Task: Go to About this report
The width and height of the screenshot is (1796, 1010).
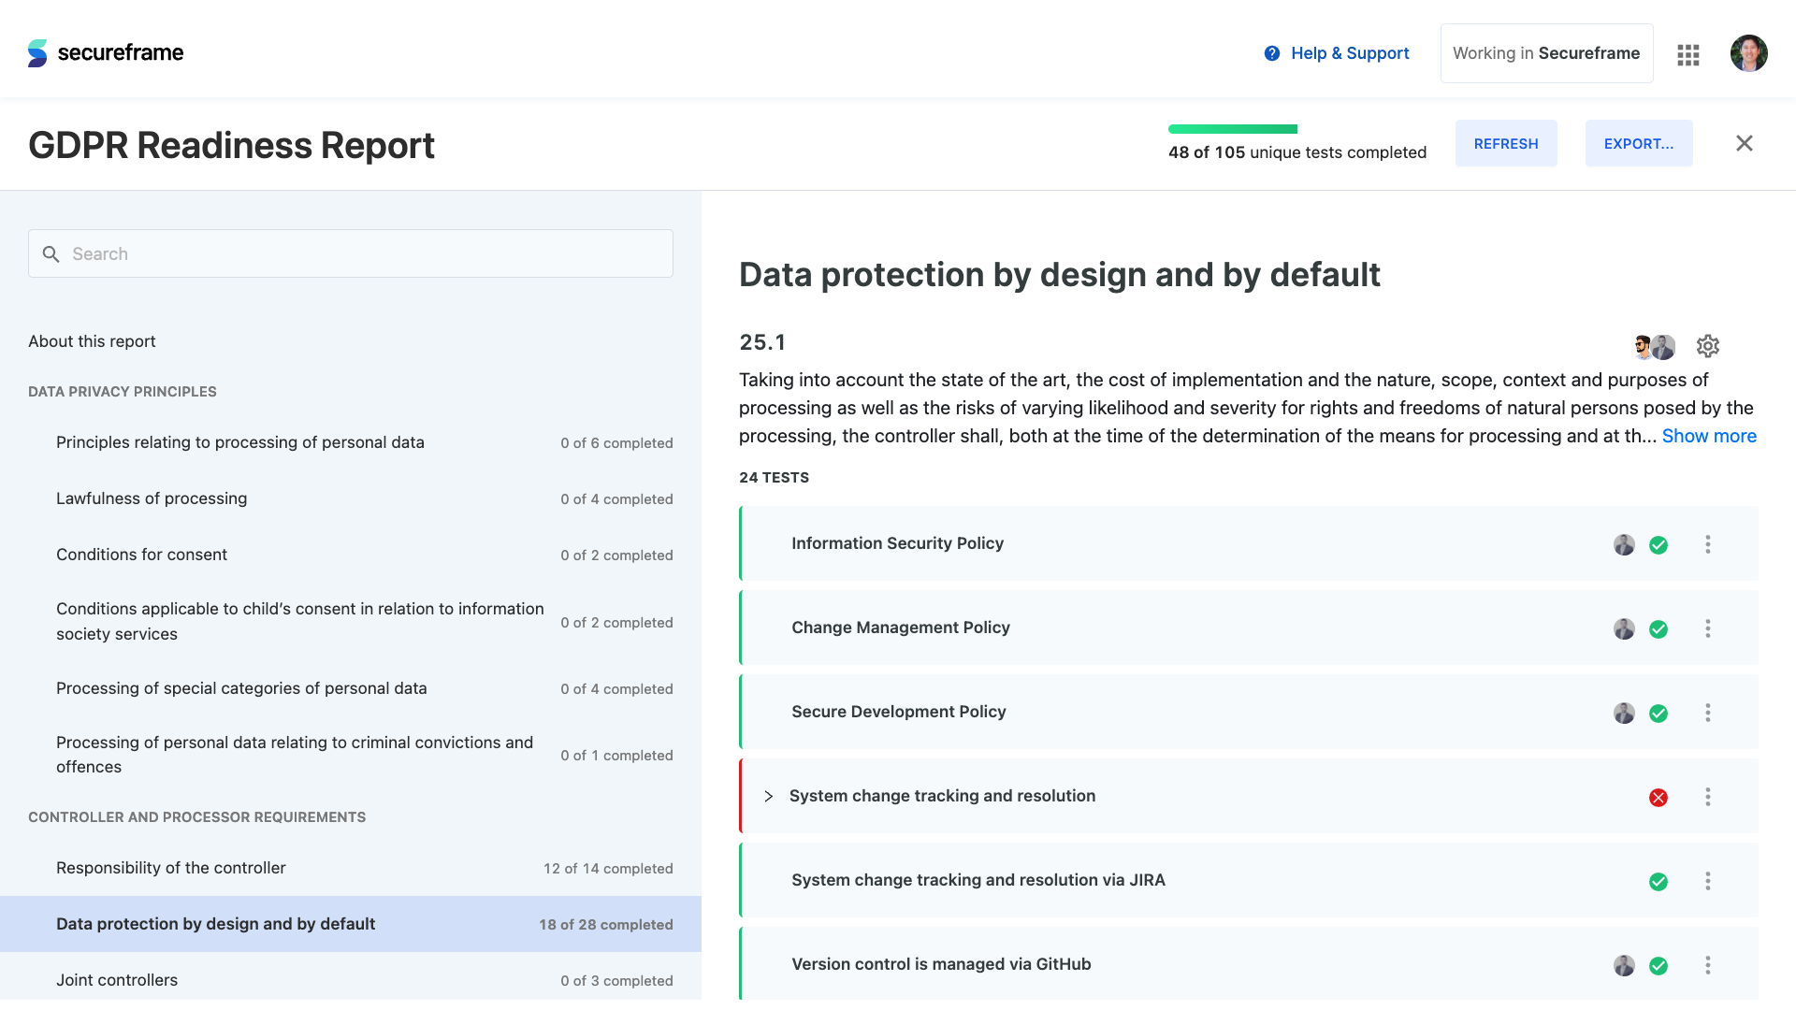Action: click(92, 341)
